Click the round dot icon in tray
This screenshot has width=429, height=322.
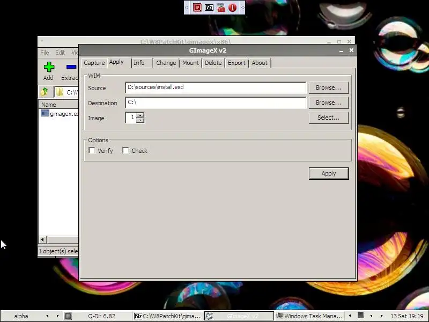[350, 316]
